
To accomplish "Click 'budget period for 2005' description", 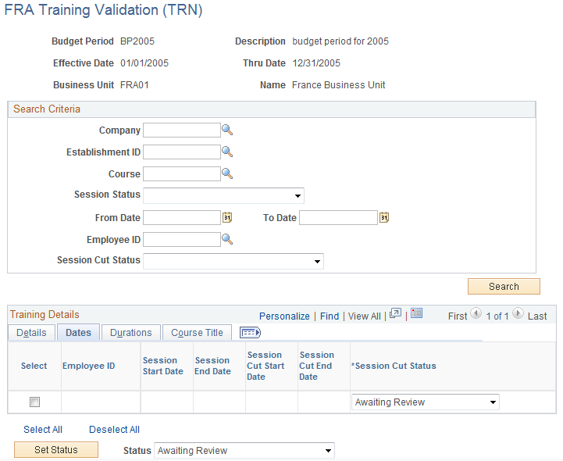I will (x=340, y=41).
